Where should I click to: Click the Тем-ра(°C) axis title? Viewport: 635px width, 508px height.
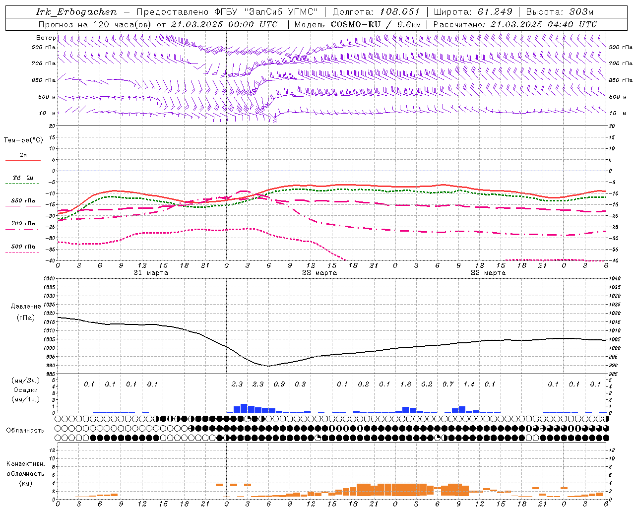click(23, 140)
